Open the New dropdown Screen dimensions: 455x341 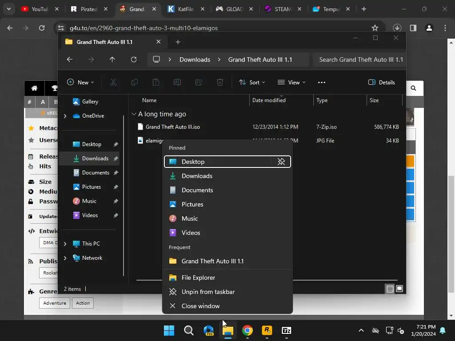coord(80,82)
